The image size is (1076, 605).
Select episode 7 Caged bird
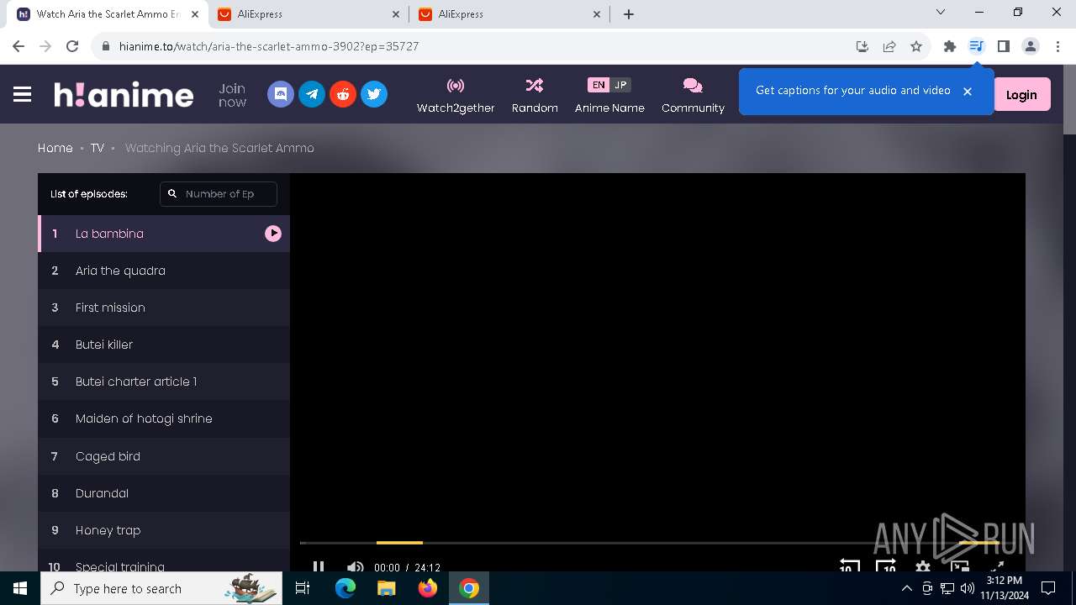pyautogui.click(x=164, y=456)
